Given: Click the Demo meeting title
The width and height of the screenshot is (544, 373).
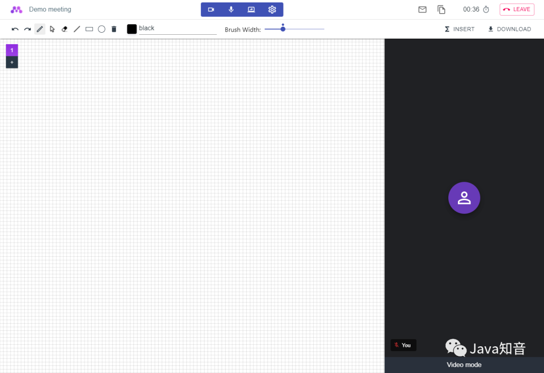Looking at the screenshot, I should [x=50, y=10].
